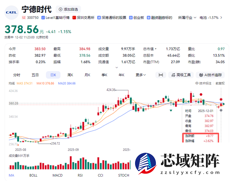Open the 创业板 tag
The width and height of the screenshot is (231, 181).
pyautogui.click(x=137, y=18)
